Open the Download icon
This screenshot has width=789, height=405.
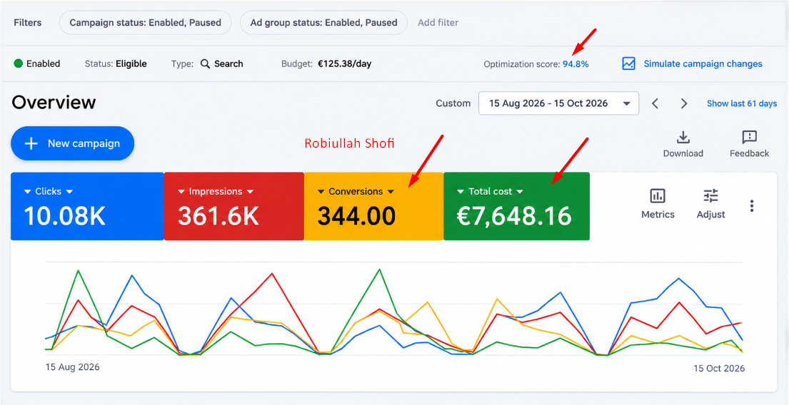coord(683,137)
